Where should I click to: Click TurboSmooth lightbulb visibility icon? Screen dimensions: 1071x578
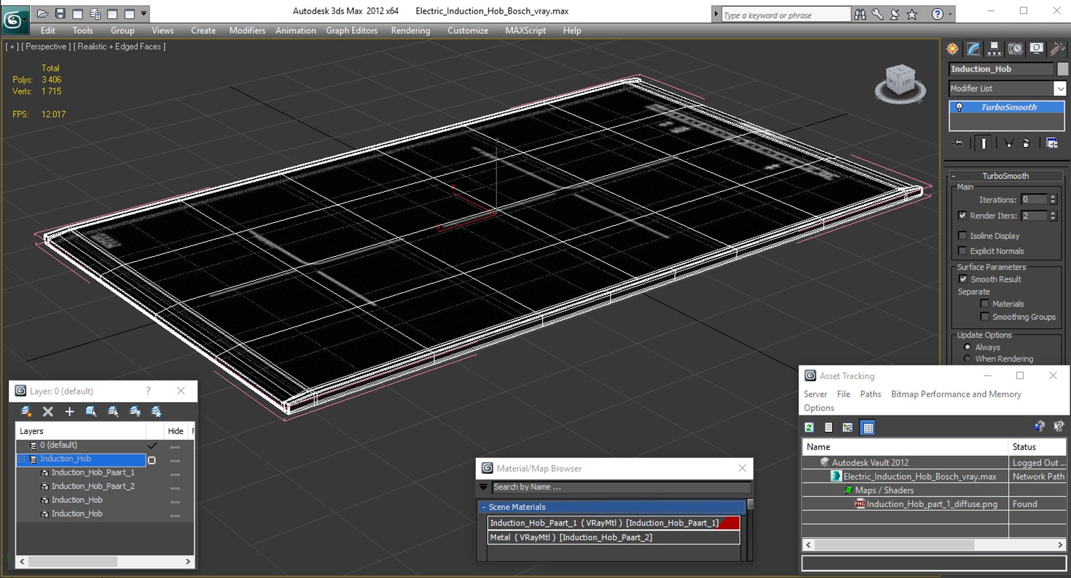tap(959, 107)
